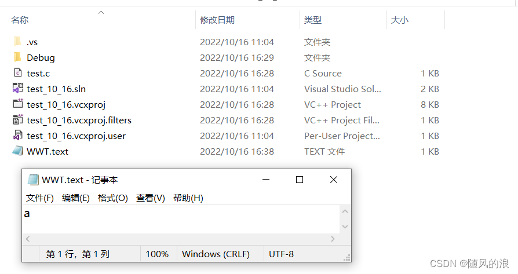Click the .vs folder icon

tap(17, 42)
